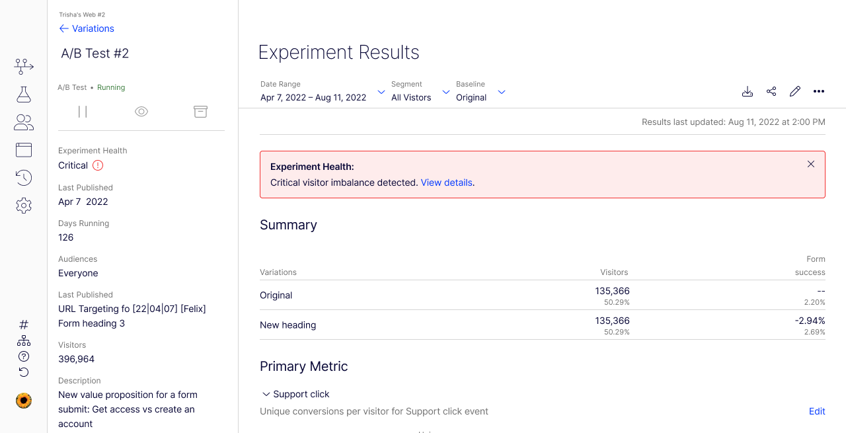This screenshot has height=433, width=846.
Task: Open the experiments flask icon in sidebar
Action: (x=23, y=95)
